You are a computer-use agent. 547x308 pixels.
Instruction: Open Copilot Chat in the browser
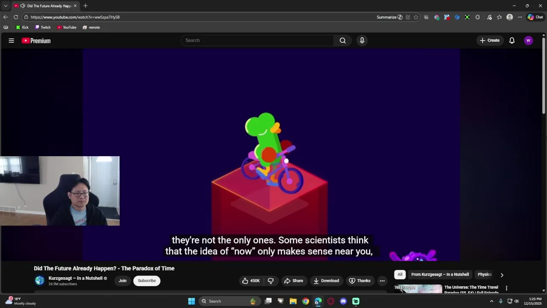point(535,17)
